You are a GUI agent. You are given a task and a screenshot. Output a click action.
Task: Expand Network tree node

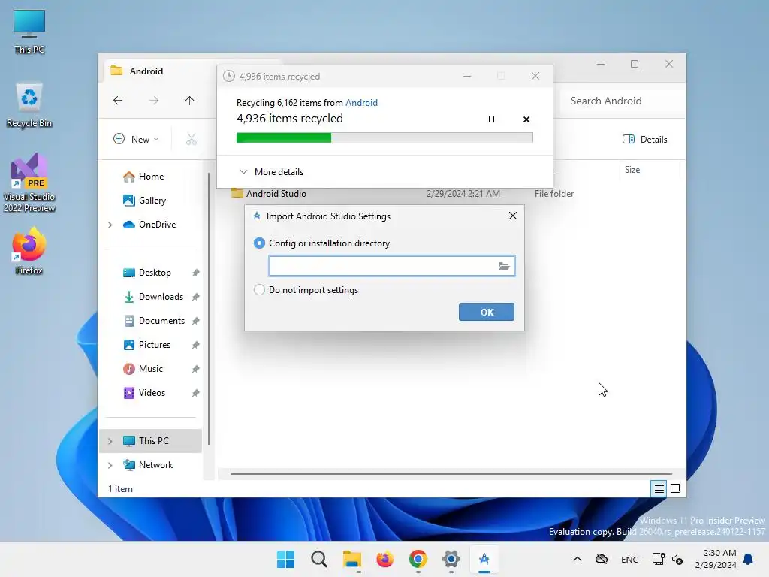pos(110,465)
